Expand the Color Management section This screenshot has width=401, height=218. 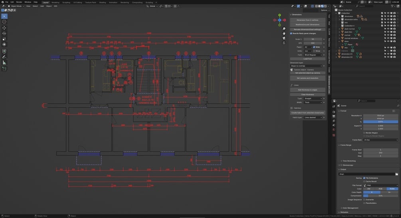[350, 208]
